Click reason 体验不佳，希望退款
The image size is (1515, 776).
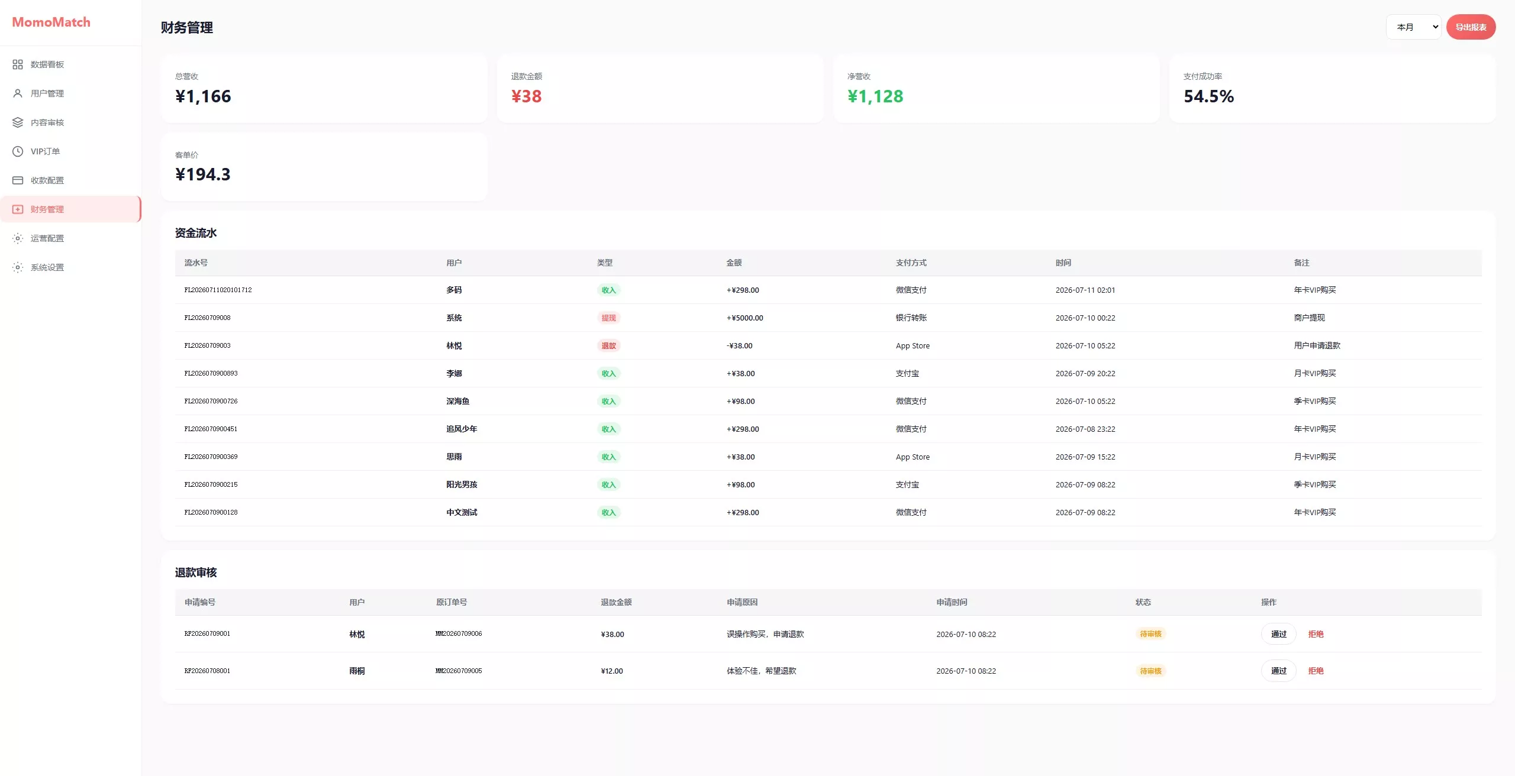point(761,671)
